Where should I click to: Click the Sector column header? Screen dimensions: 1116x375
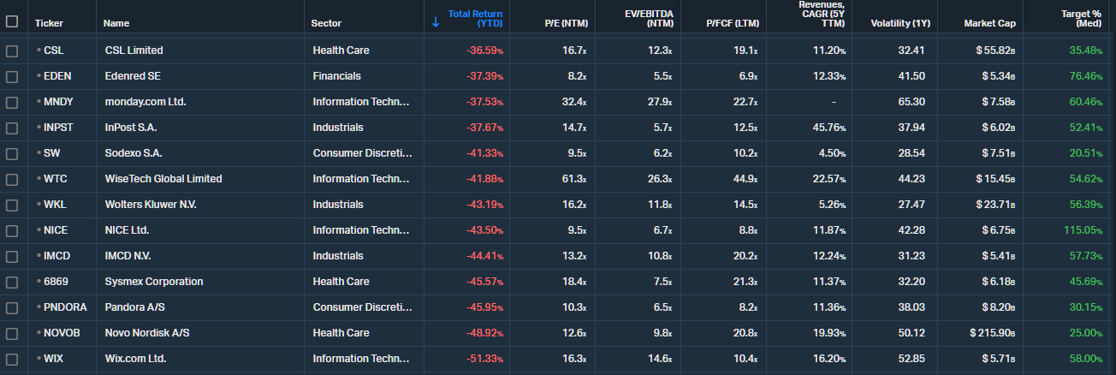(326, 23)
